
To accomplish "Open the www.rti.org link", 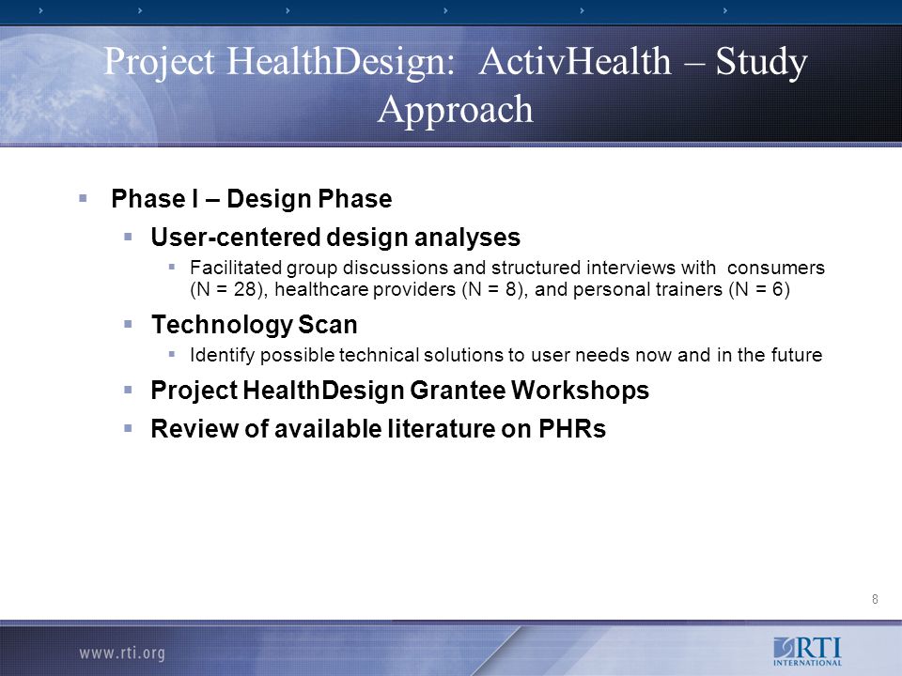I will click(122, 653).
